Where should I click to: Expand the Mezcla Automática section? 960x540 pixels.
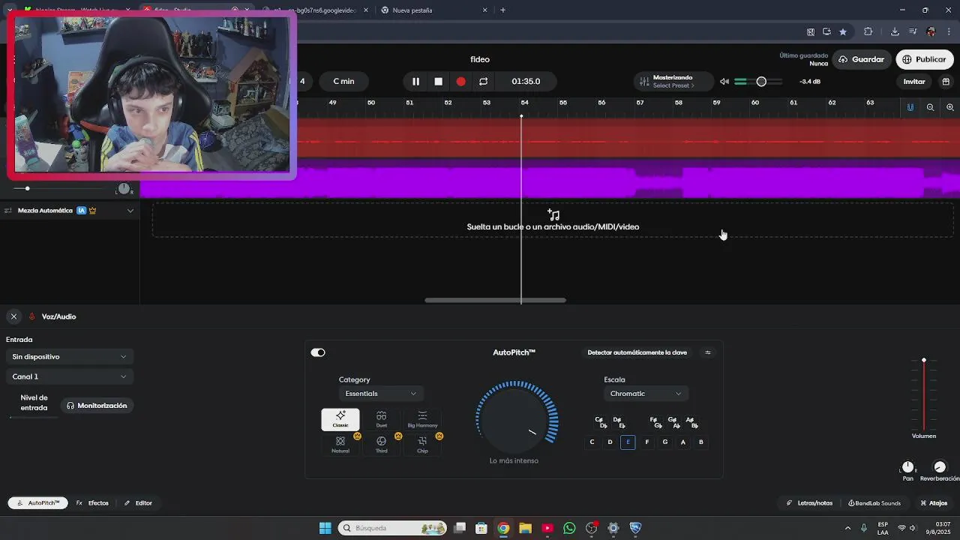tap(130, 211)
